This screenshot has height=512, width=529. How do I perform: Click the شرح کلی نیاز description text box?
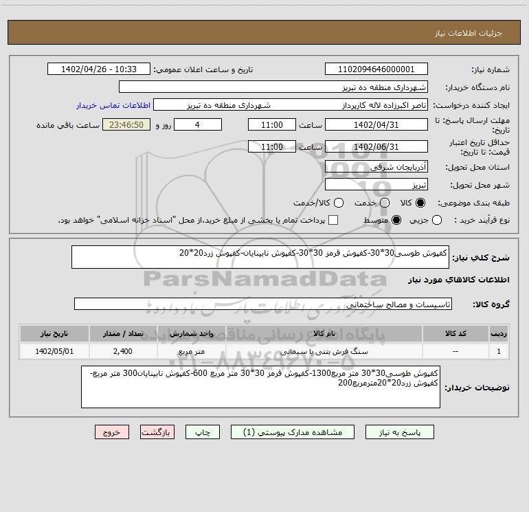pyautogui.click(x=260, y=257)
